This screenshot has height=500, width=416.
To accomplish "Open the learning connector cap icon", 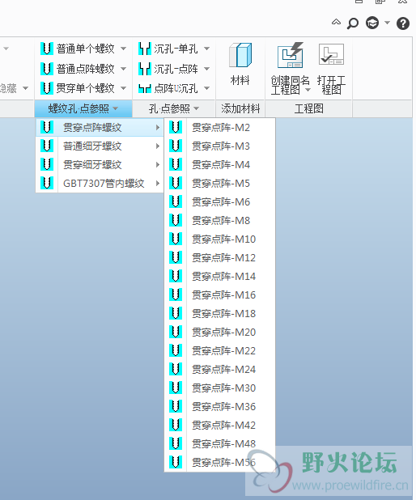I will click(372, 23).
